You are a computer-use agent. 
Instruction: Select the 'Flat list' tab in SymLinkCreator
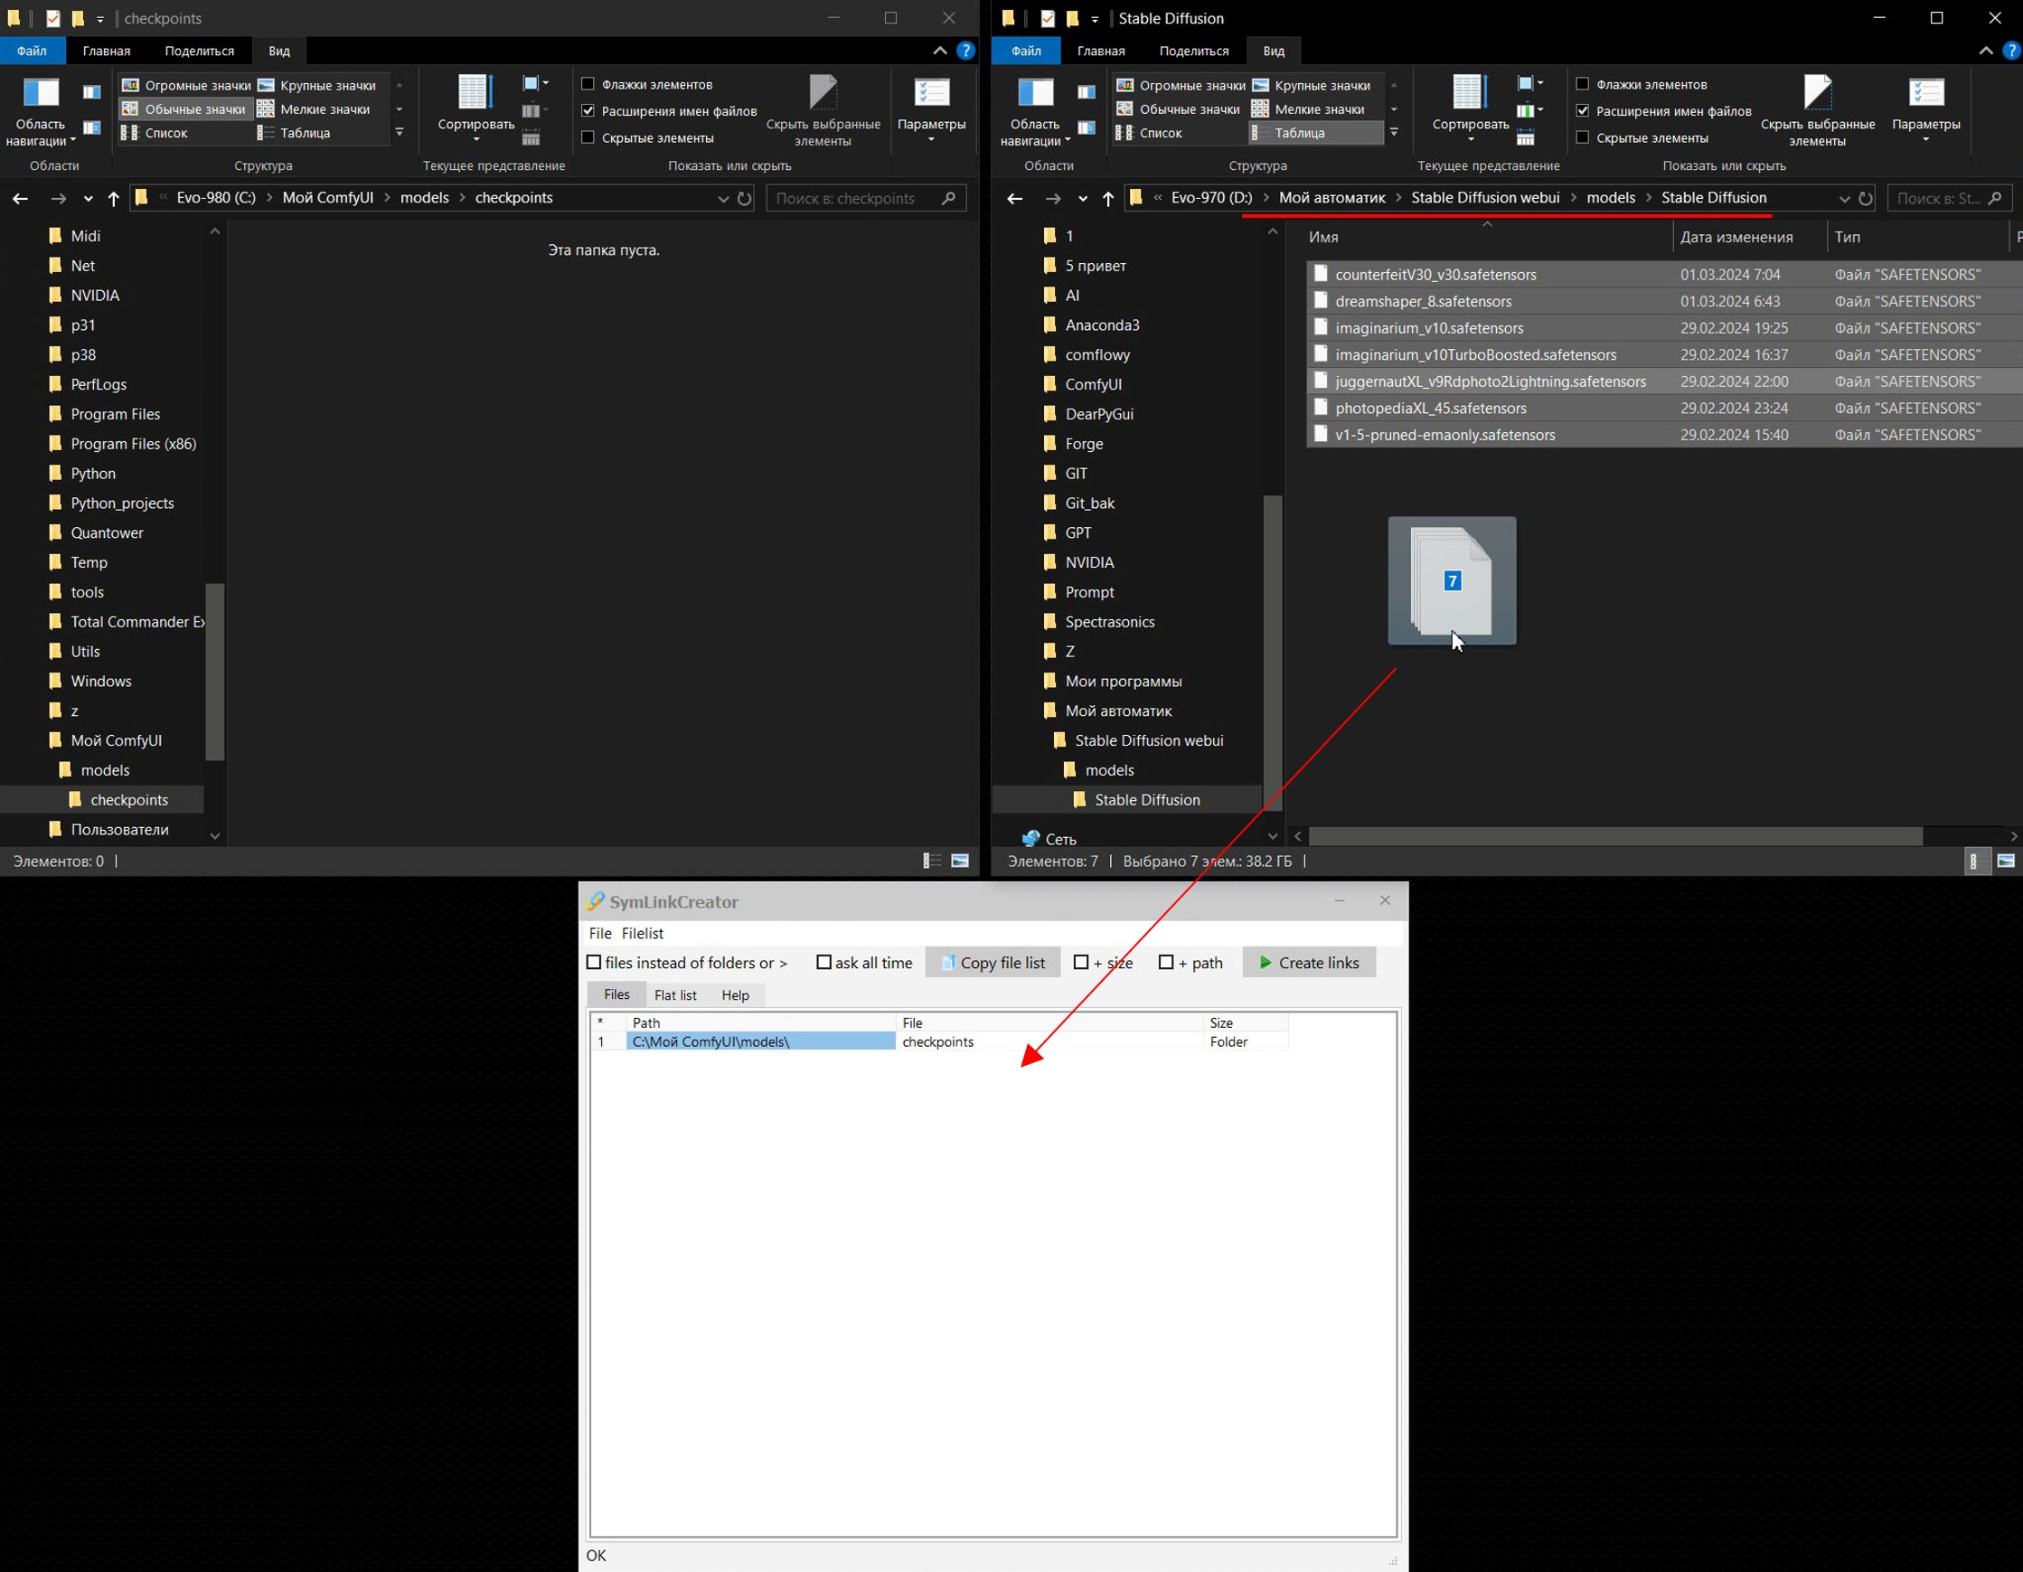(x=675, y=993)
